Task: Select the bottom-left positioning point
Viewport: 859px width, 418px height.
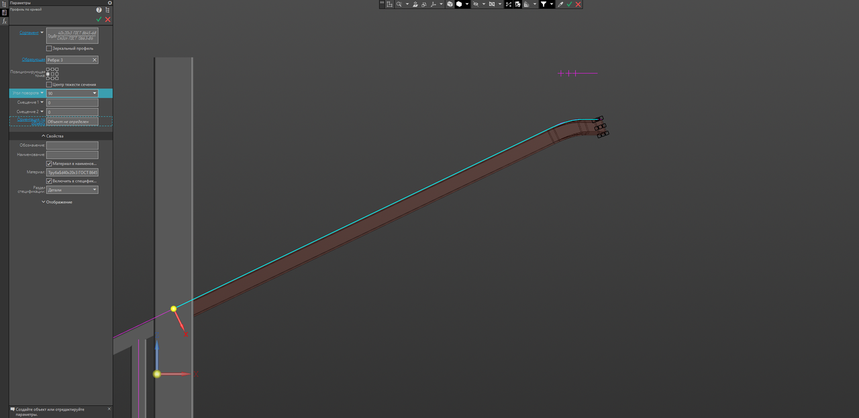Action: (x=48, y=78)
